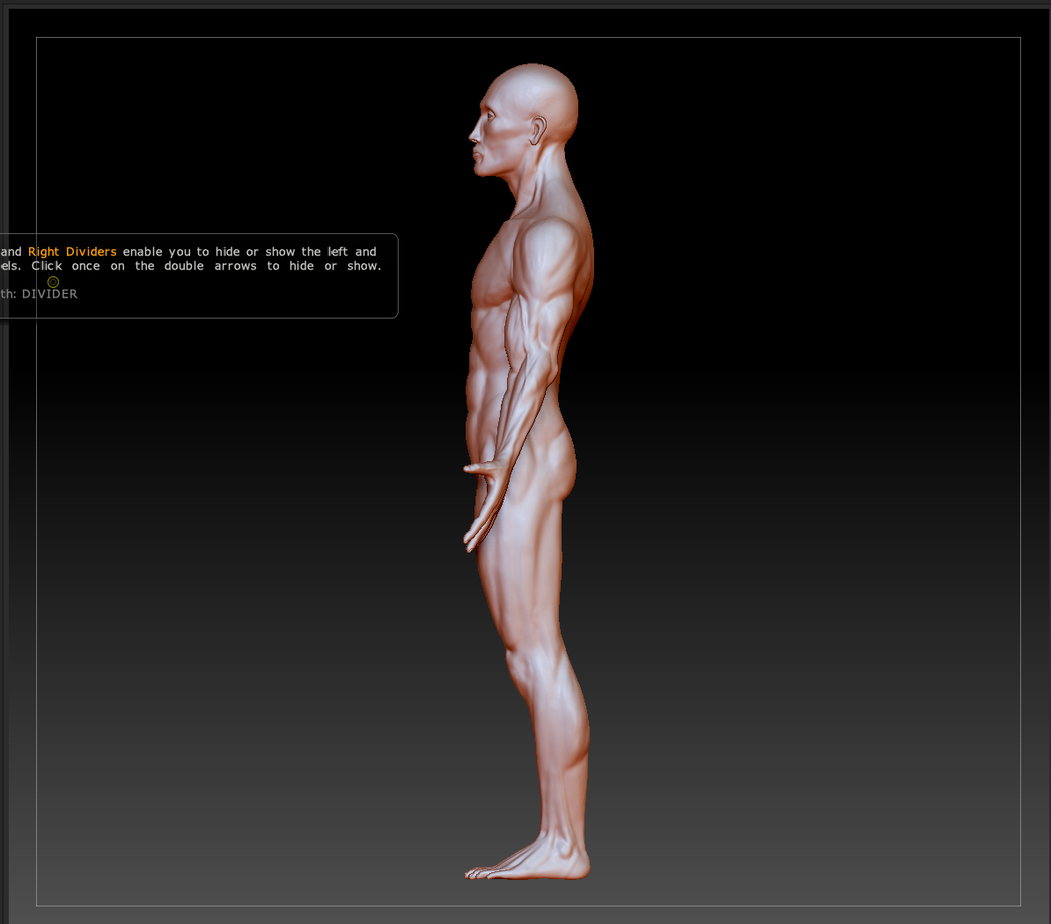
Task: Click the top of the model's bald head
Action: (532, 69)
